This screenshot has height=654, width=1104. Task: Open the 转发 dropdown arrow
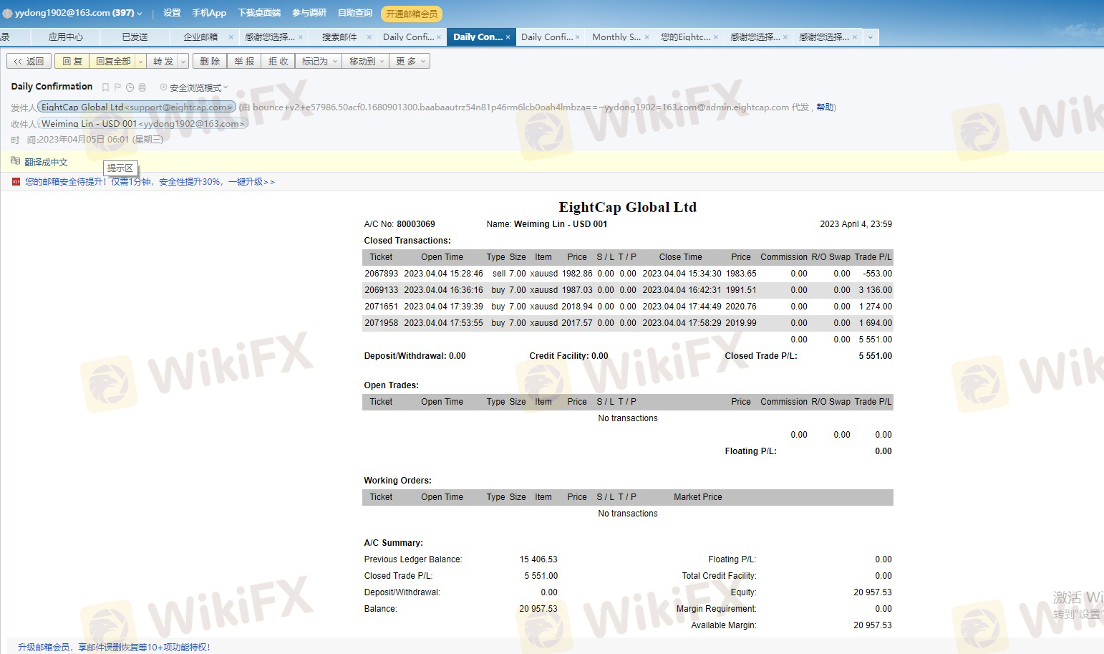pyautogui.click(x=183, y=62)
